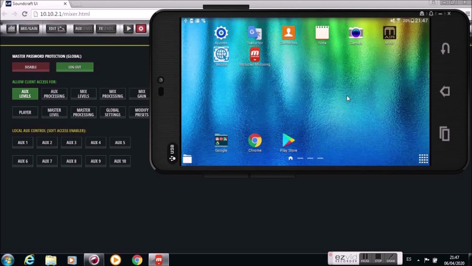The image size is (472, 266).
Task: Open Chrome from the Windows taskbar
Action: point(137,260)
